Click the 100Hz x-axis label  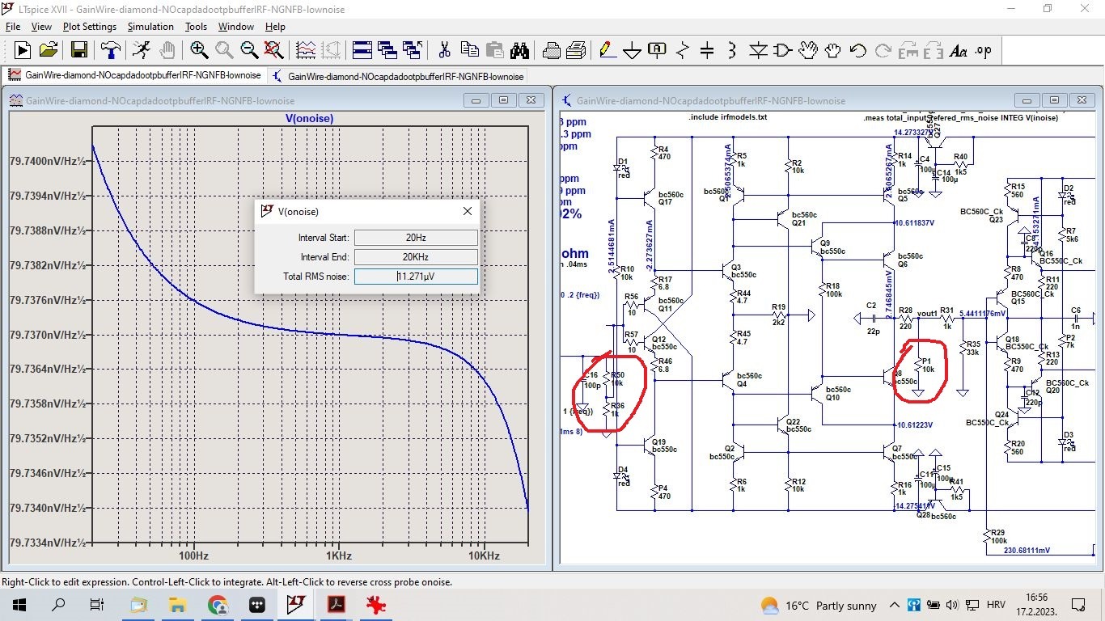pyautogui.click(x=193, y=556)
